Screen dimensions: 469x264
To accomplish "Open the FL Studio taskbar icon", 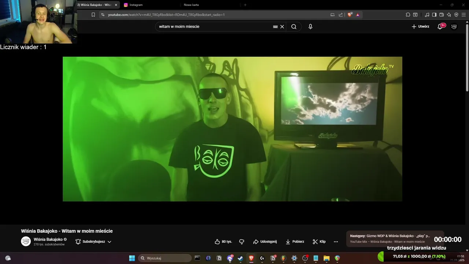I will [283, 258].
